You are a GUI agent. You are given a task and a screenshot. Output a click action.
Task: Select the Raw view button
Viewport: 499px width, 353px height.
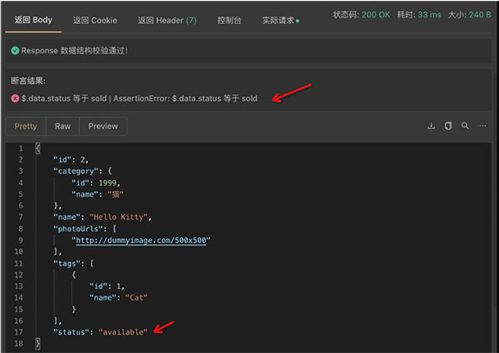pos(62,127)
